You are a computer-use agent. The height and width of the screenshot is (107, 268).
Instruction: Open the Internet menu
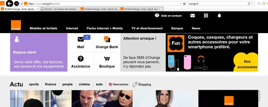tap(72, 28)
